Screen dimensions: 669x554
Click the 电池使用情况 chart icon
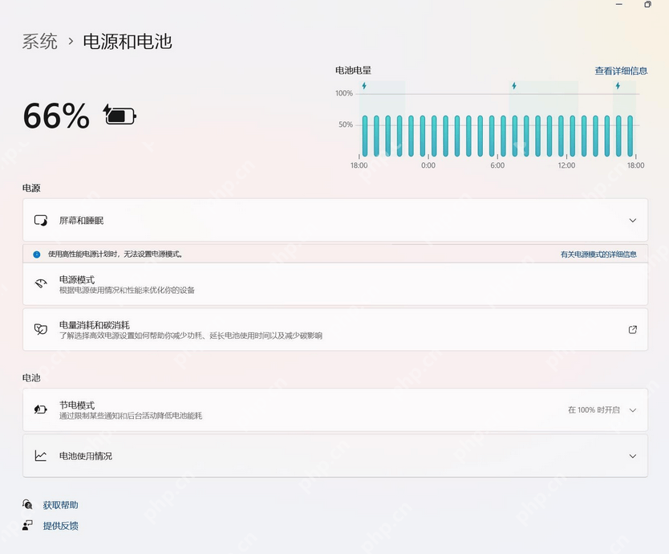(41, 456)
